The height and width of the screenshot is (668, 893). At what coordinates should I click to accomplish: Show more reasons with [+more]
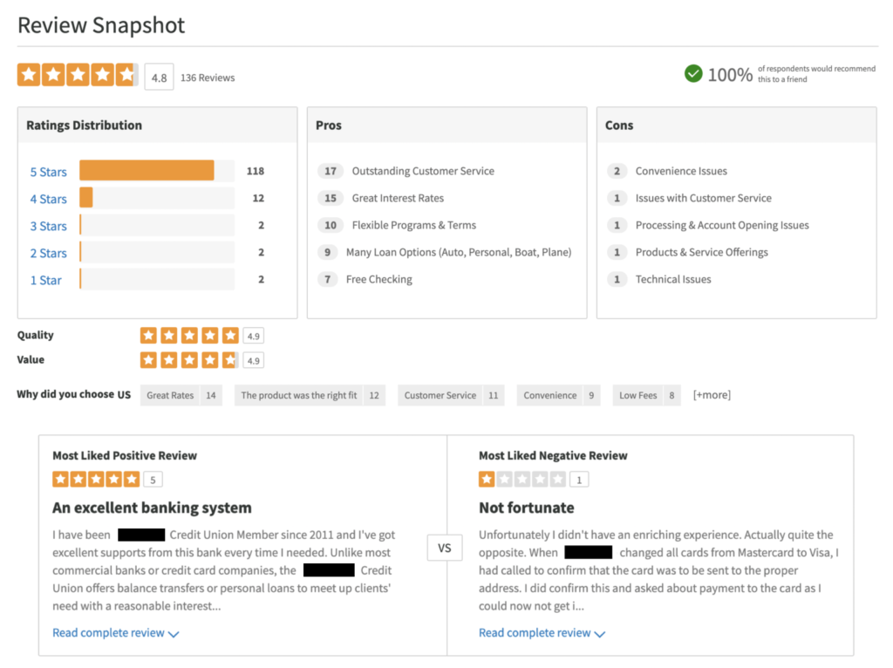(x=712, y=395)
